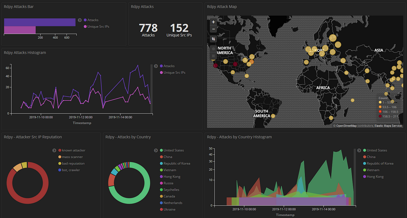Select the draw rectangle tool on map
This screenshot has width=407, height=218.
click(x=213, y=56)
